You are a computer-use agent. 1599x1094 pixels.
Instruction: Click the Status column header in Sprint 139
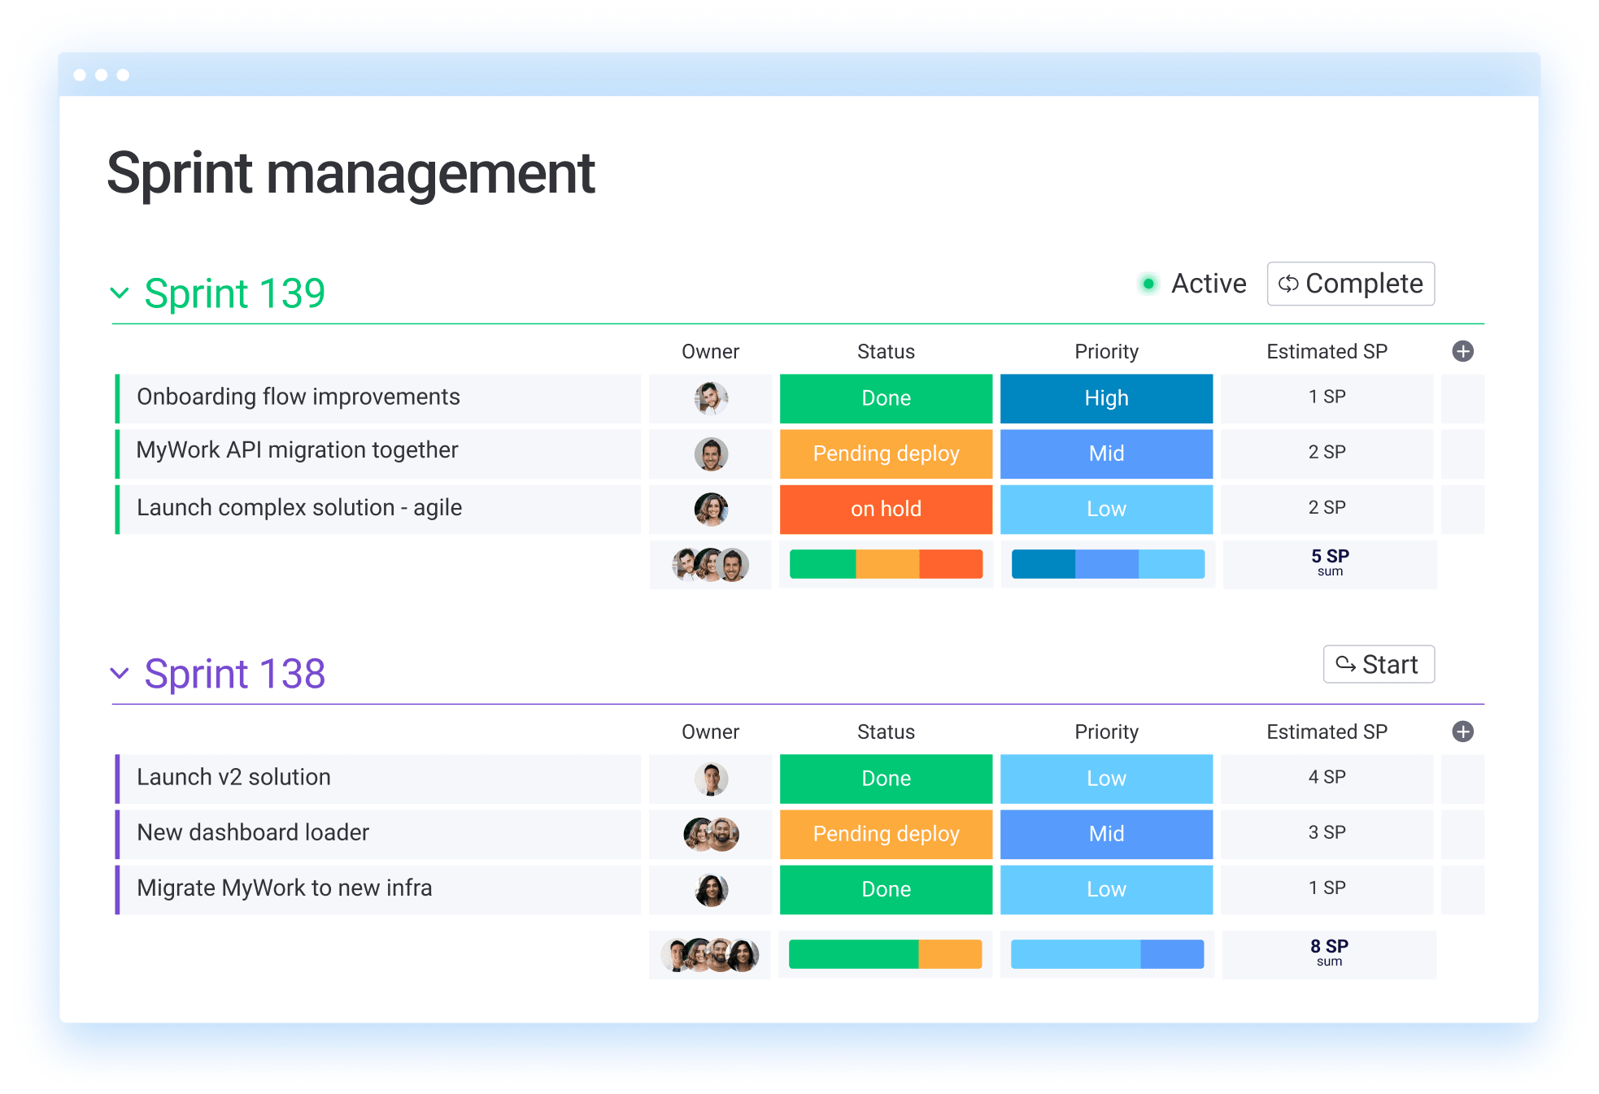(x=886, y=351)
